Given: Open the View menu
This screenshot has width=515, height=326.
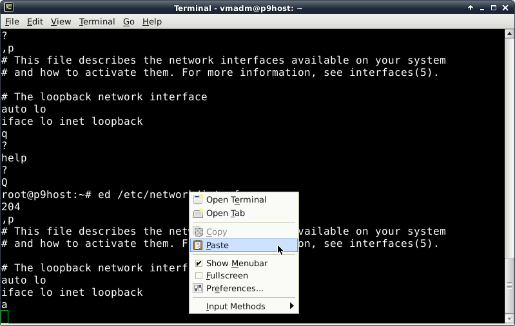Looking at the screenshot, I should click(x=61, y=21).
